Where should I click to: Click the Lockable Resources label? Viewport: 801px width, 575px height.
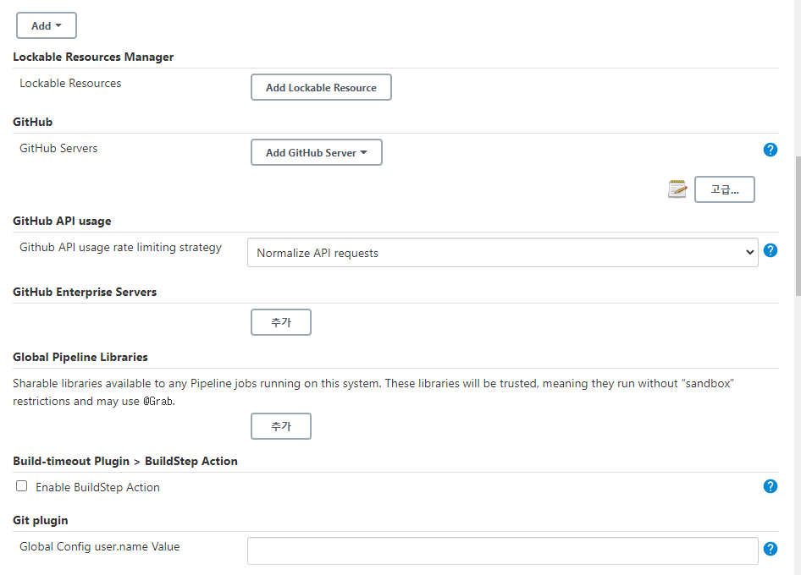[x=70, y=83]
